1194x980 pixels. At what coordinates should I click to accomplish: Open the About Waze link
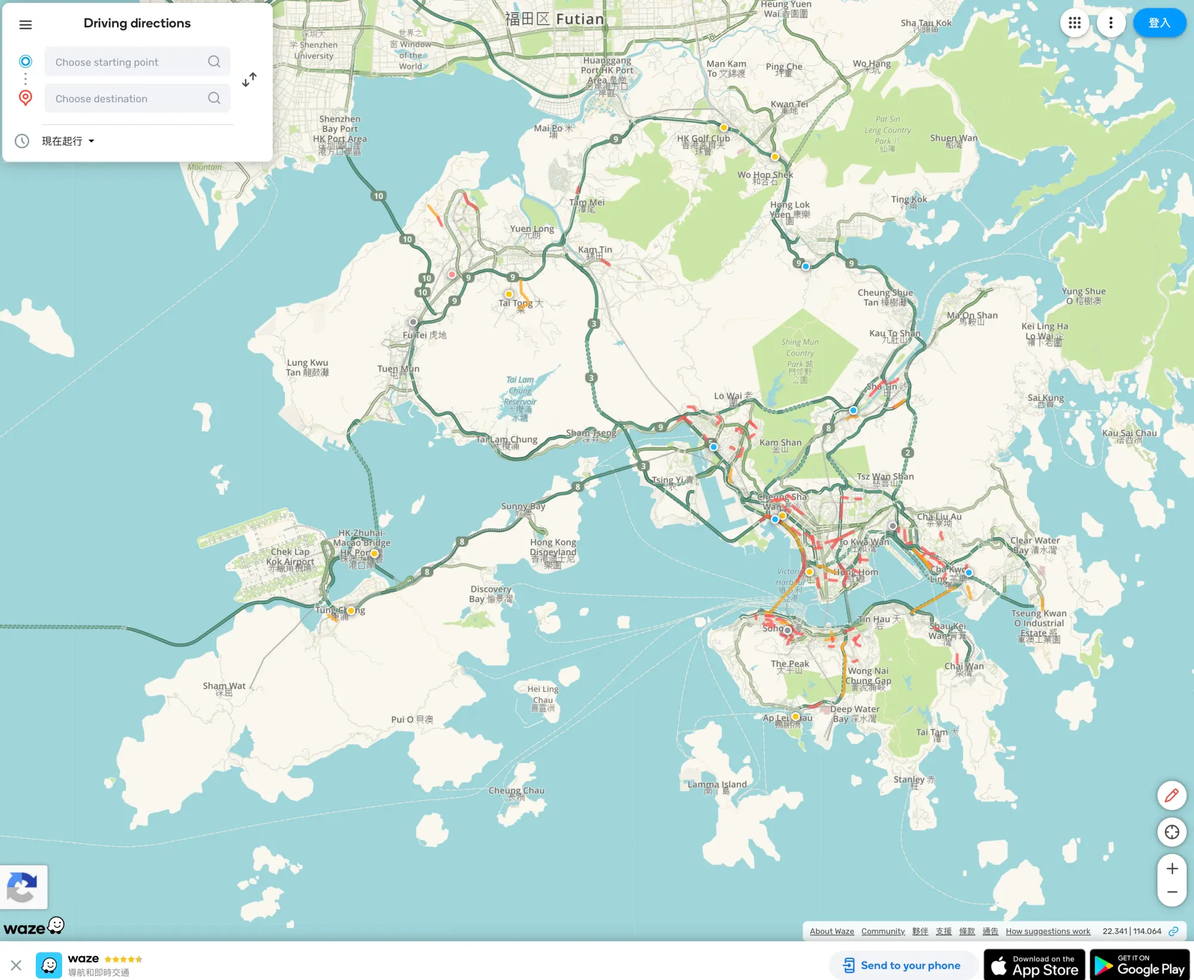point(832,931)
